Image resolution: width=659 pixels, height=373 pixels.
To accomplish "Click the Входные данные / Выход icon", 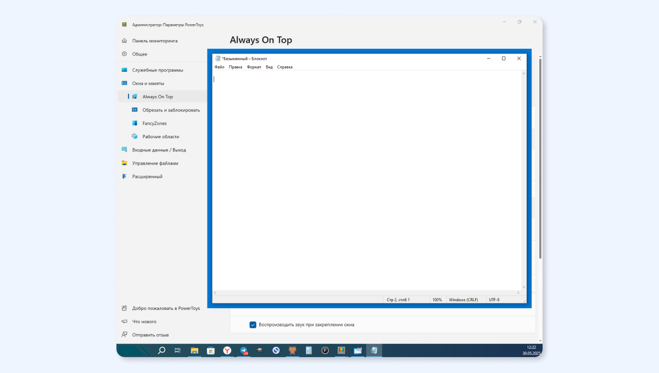I will (125, 150).
